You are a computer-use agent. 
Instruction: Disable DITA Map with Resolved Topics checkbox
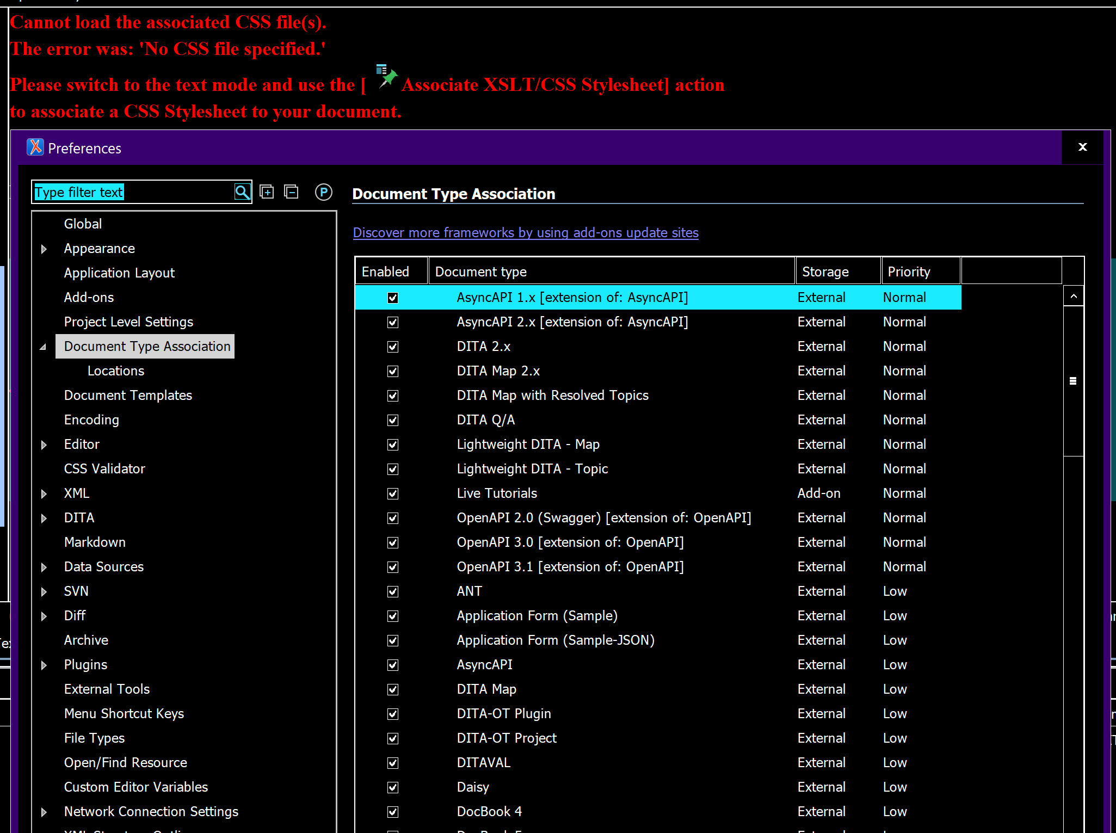393,396
